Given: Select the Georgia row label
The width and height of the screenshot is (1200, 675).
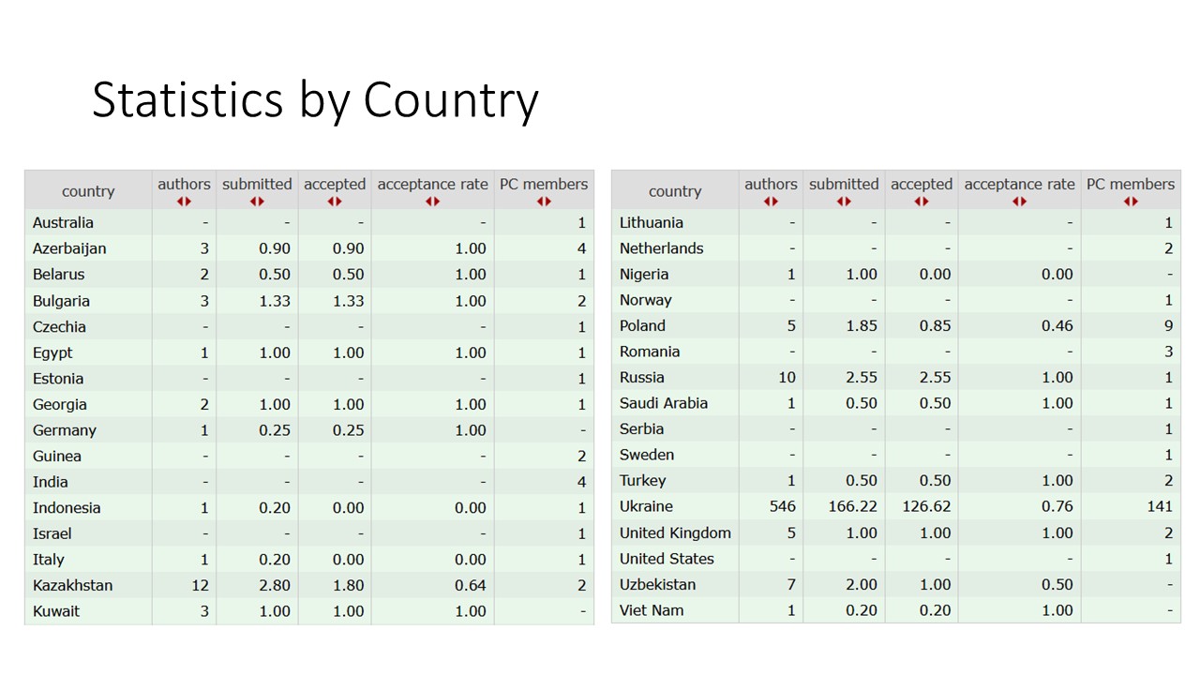Looking at the screenshot, I should (x=59, y=405).
